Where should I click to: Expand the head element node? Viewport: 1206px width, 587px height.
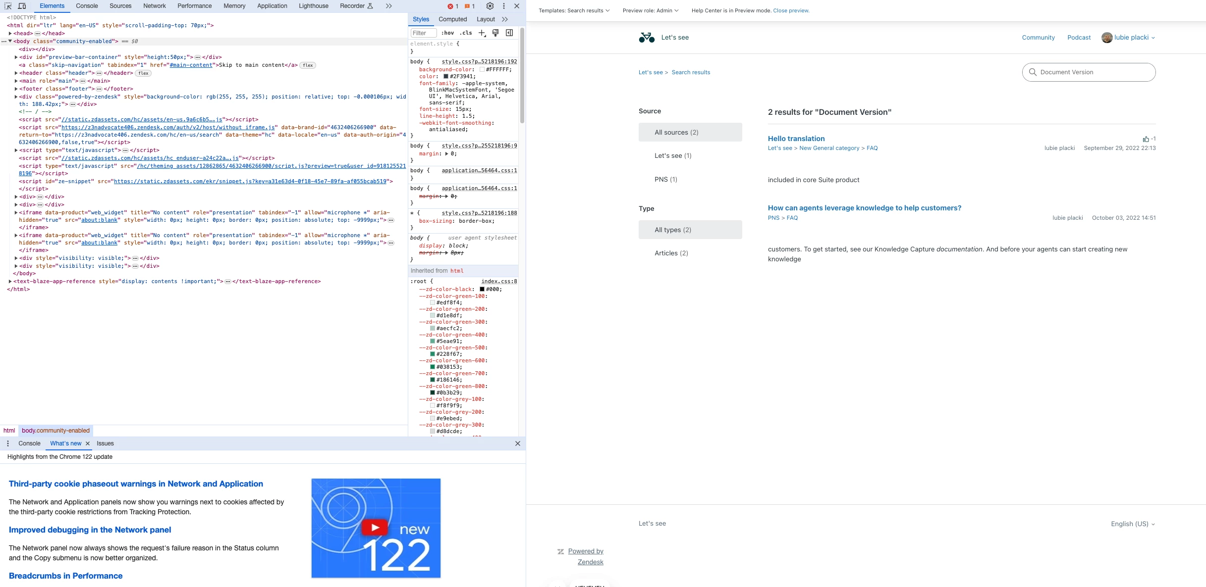point(10,33)
